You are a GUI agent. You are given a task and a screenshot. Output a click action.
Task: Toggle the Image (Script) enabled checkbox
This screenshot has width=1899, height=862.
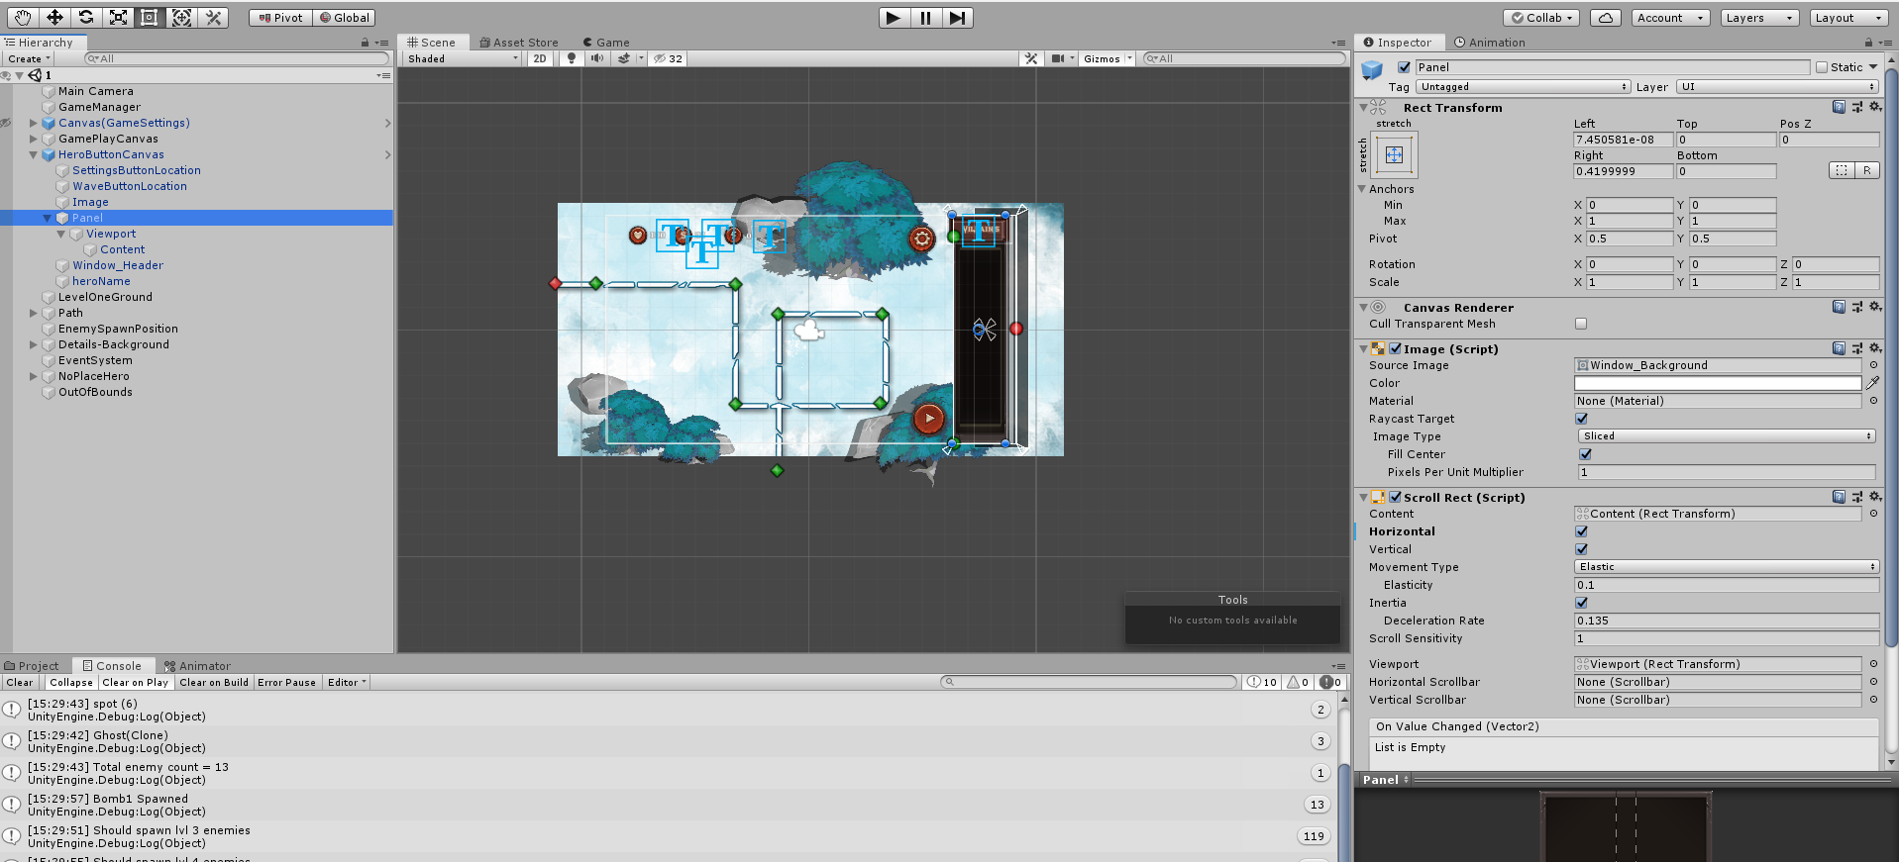coord(1395,348)
